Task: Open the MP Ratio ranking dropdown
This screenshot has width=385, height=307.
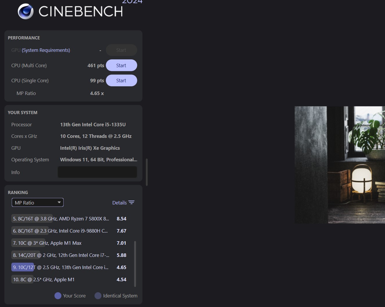Action: click(x=37, y=202)
